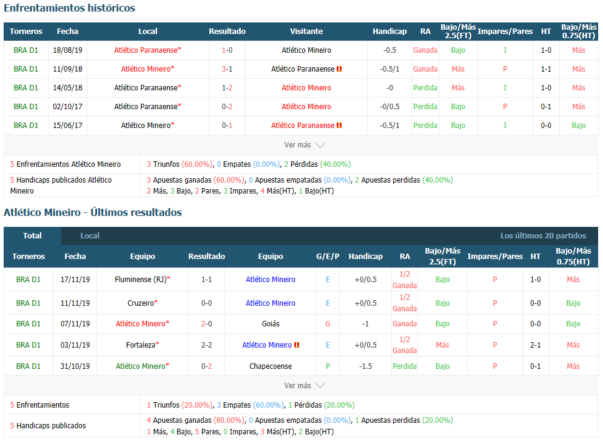Click the G/E/P column header
This screenshot has width=603, height=441.
coord(328,257)
